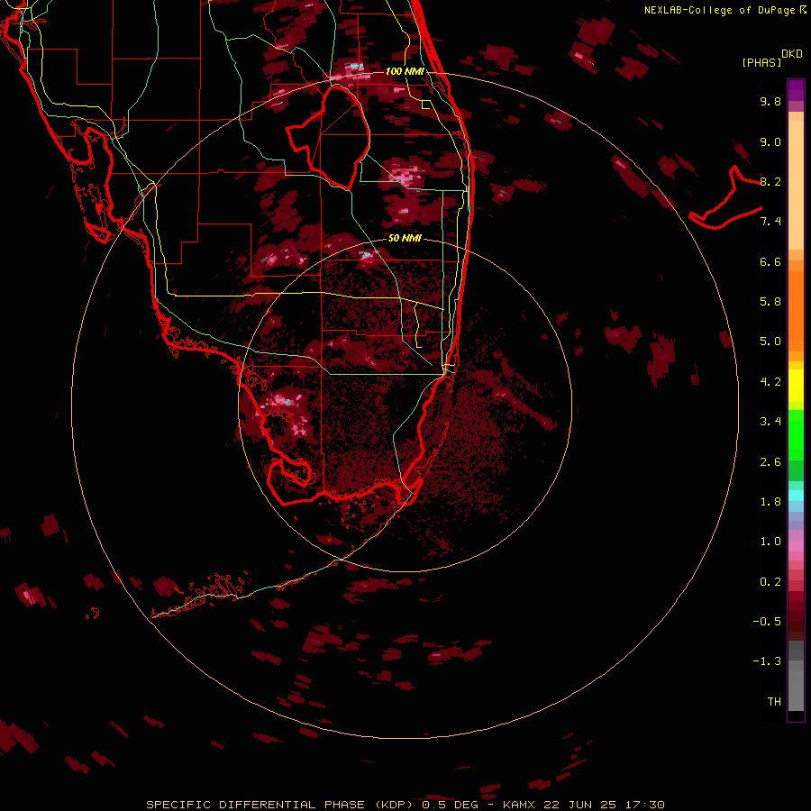Pick the yellow band of the color bar
Viewport: 811px width, 811px height.
(796, 386)
